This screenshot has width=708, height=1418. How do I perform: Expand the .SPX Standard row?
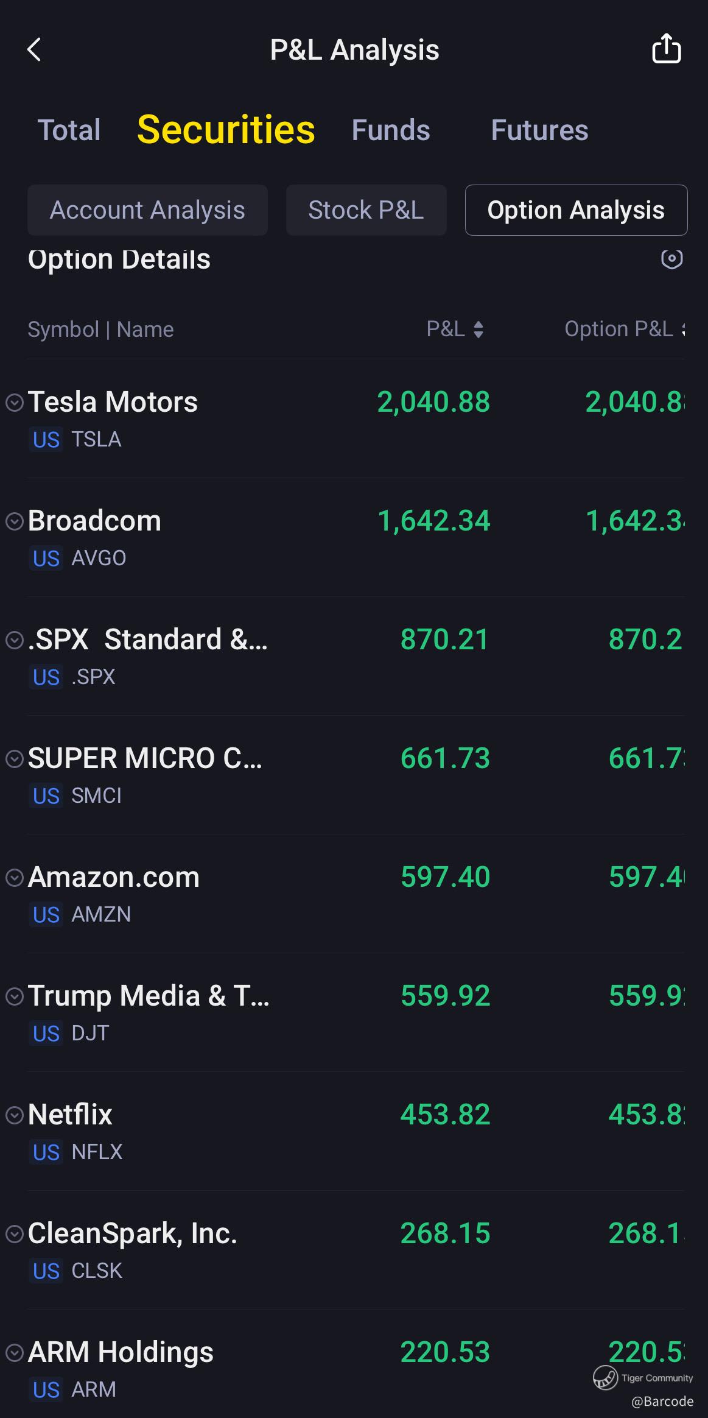[15, 640]
